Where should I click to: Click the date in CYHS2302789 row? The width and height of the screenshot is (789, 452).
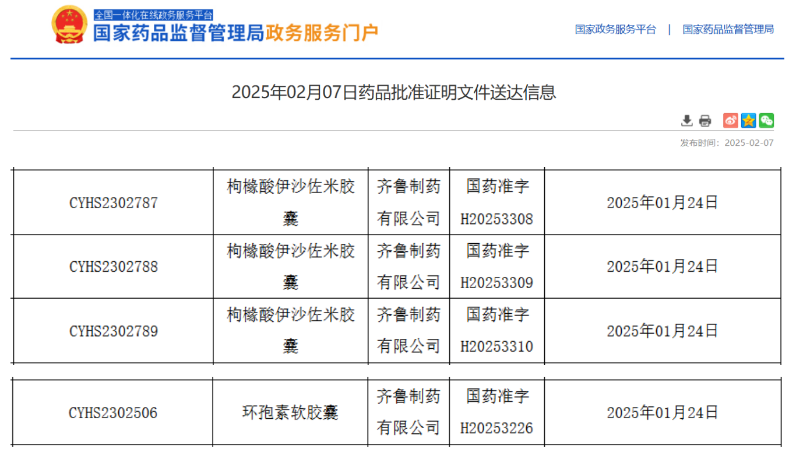point(663,331)
